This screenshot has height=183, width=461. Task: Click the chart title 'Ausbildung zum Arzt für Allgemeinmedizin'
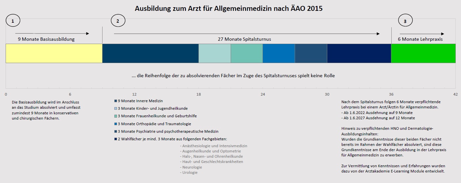tap(229, 9)
